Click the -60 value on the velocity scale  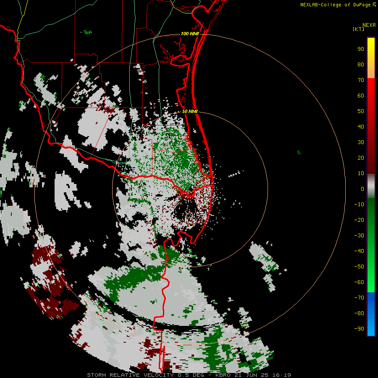(x=359, y=282)
